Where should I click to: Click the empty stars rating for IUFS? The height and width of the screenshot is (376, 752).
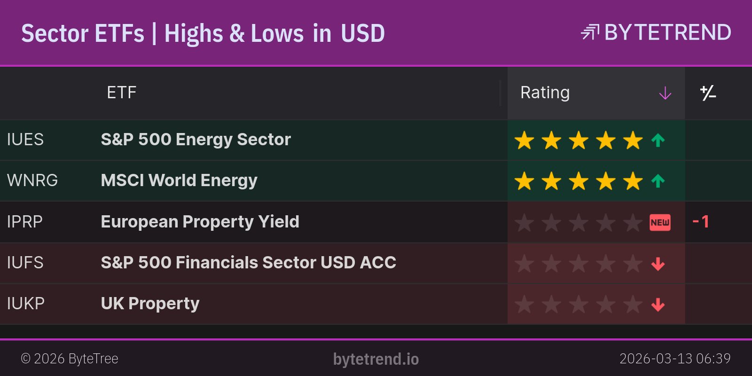[x=578, y=264]
